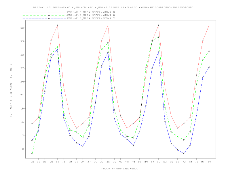Click y-axis tick label 30
Image resolution: width=228 pixels, height=176 pixels.
click(x=22, y=55)
